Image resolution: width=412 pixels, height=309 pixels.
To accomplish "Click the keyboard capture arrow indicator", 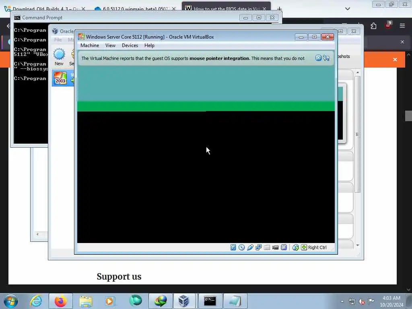I will (304, 247).
